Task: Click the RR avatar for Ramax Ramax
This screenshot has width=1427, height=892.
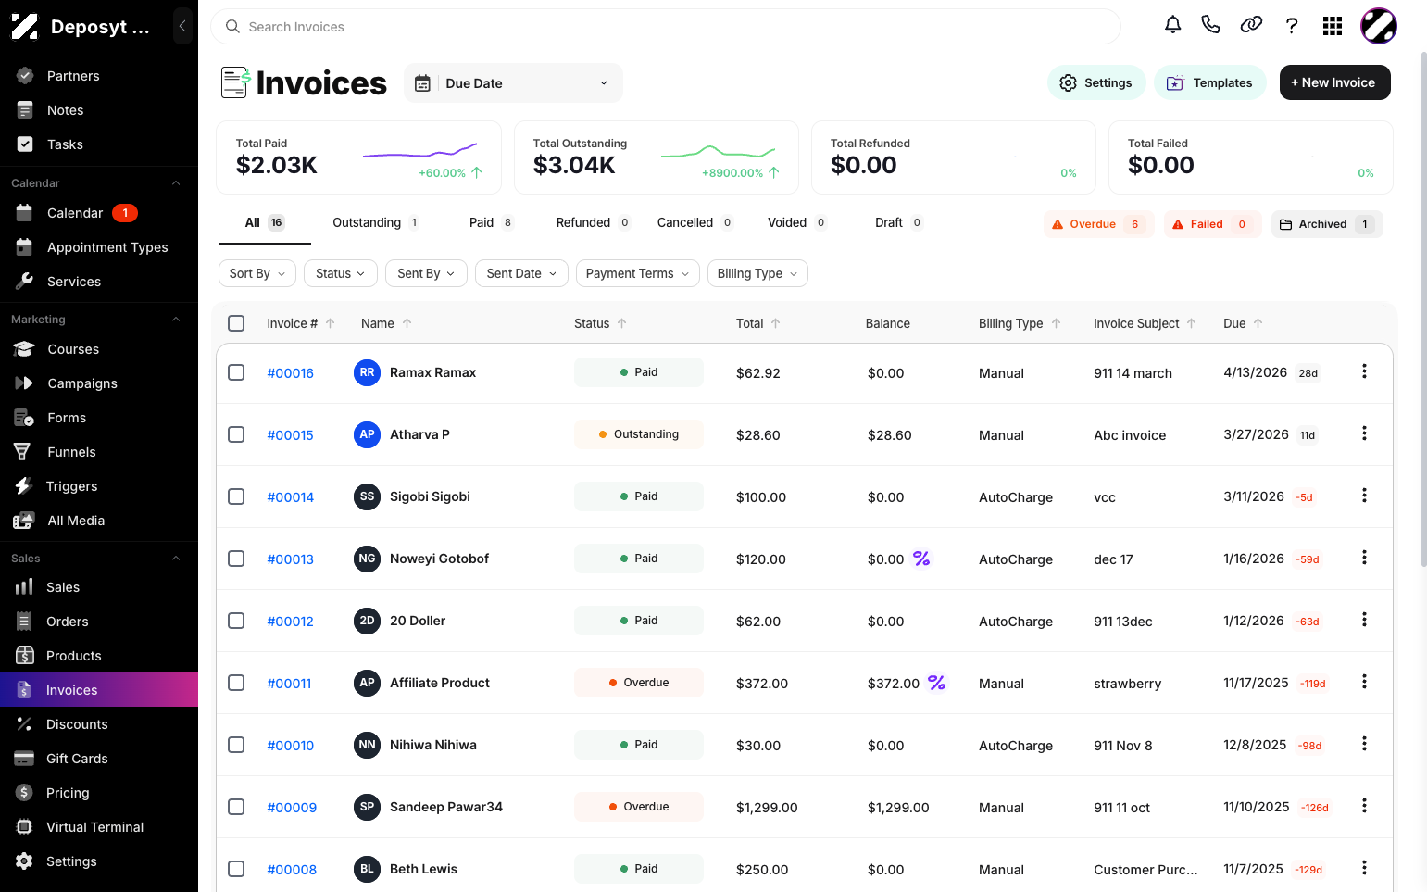Action: [x=367, y=372]
